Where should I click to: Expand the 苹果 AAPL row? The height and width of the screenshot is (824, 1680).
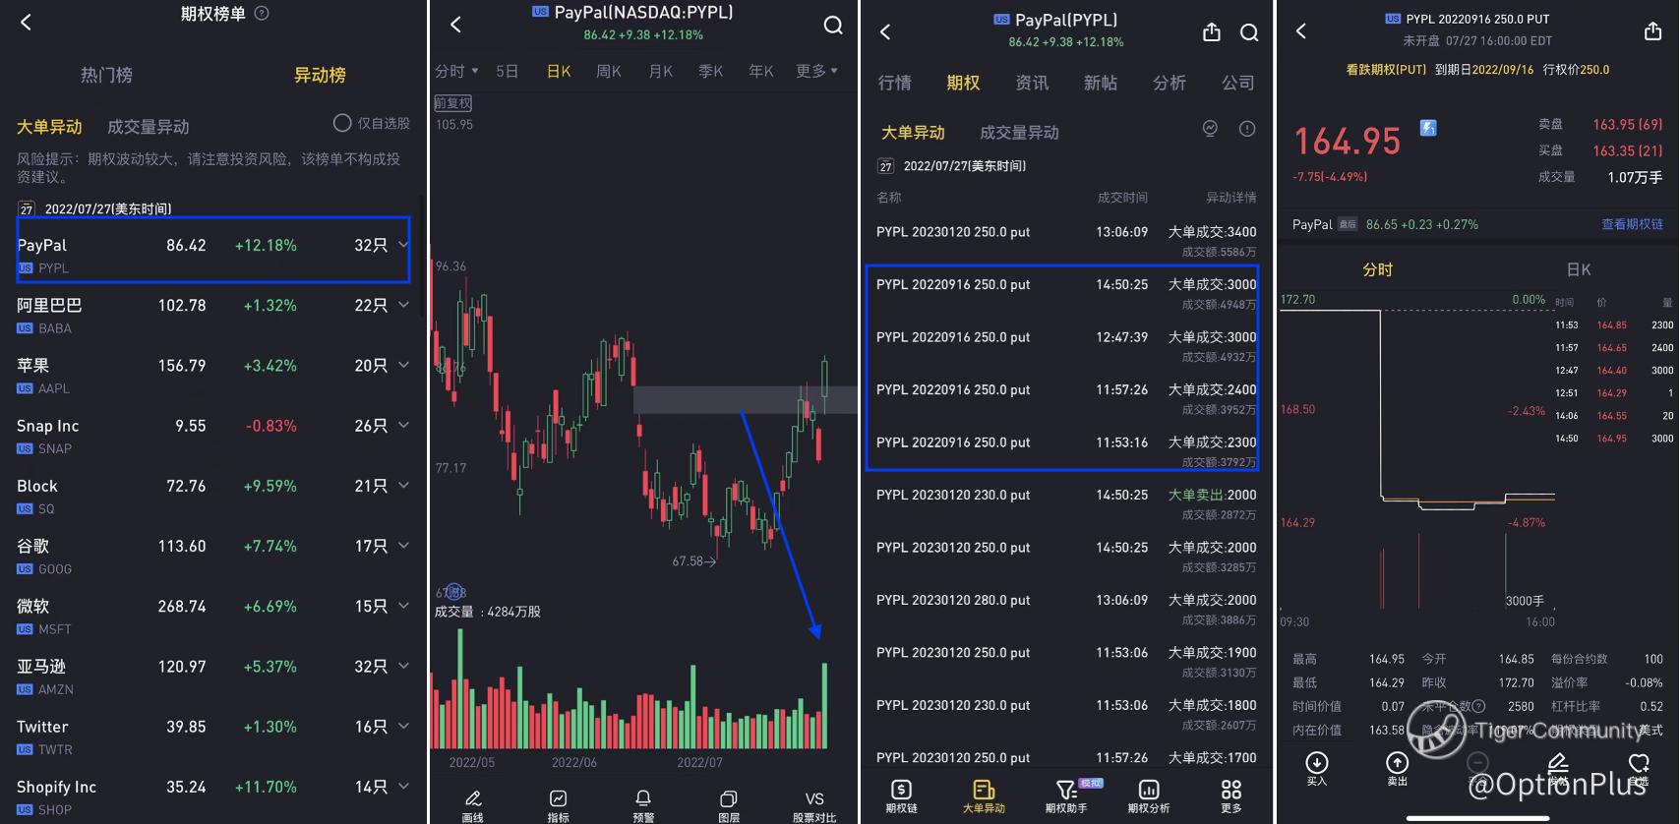(403, 366)
